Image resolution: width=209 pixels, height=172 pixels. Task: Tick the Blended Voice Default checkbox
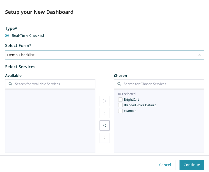120,105
